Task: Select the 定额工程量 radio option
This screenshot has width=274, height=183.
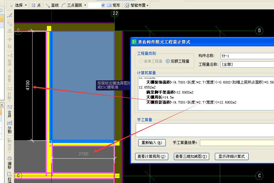Action: click(178, 61)
